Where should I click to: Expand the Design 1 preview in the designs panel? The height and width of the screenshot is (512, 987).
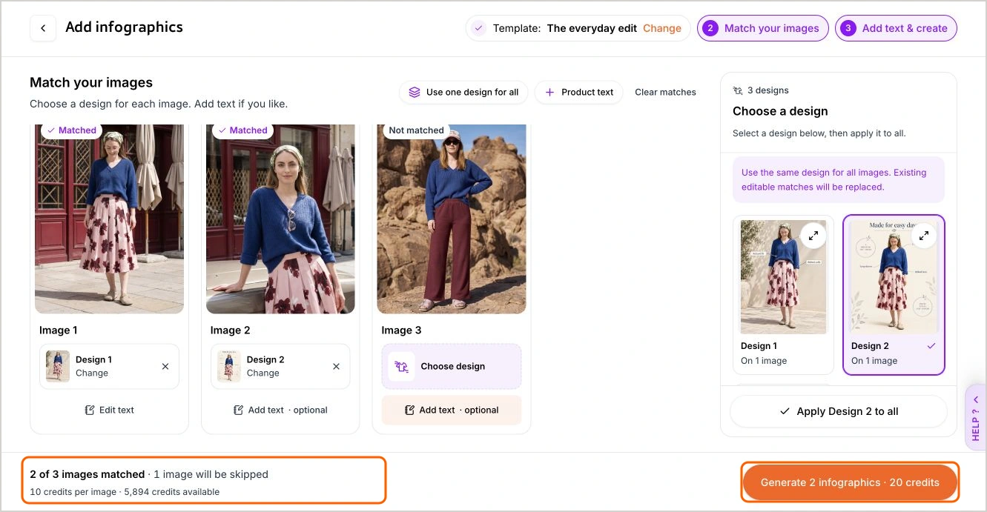tap(813, 236)
